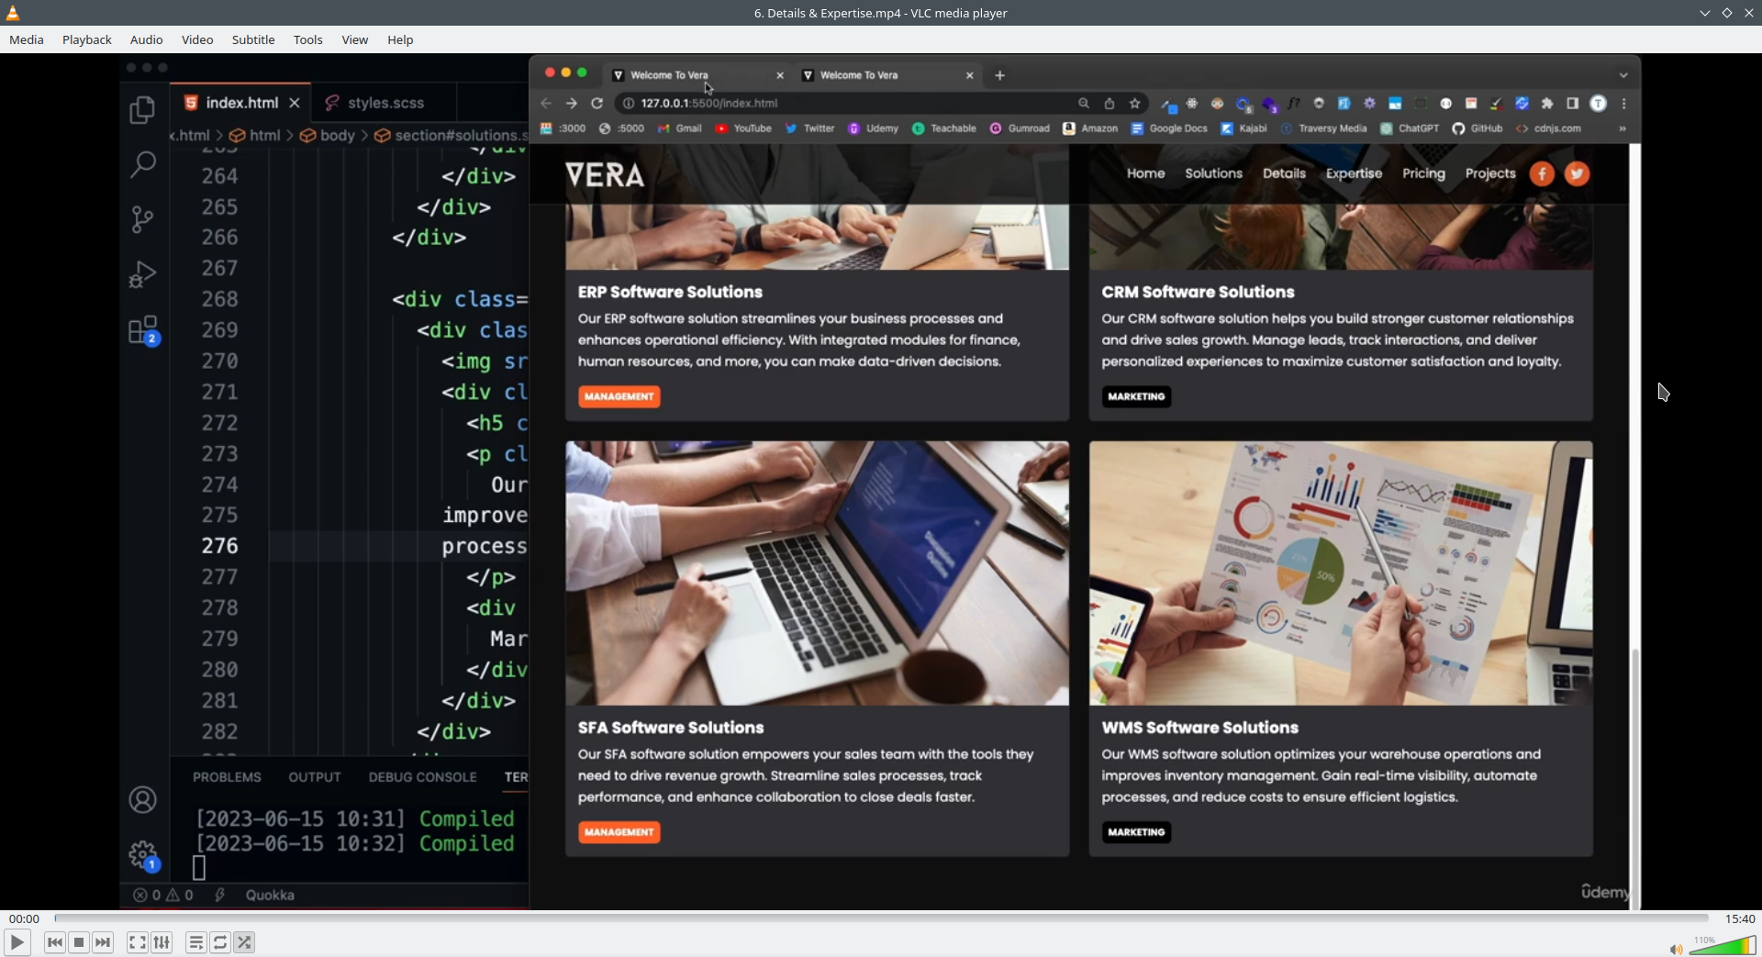Toggle the 15:40 total time display
Screen dimensions: 1762x957
[1740, 918]
